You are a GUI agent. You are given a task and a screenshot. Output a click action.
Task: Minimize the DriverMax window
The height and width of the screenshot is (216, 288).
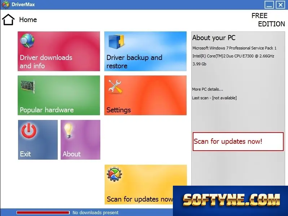click(269, 5)
